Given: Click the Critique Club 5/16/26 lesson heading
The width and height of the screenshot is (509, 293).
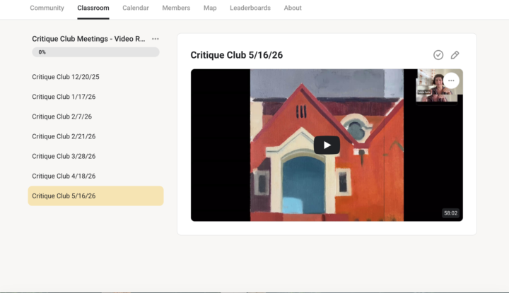Looking at the screenshot, I should (x=236, y=55).
